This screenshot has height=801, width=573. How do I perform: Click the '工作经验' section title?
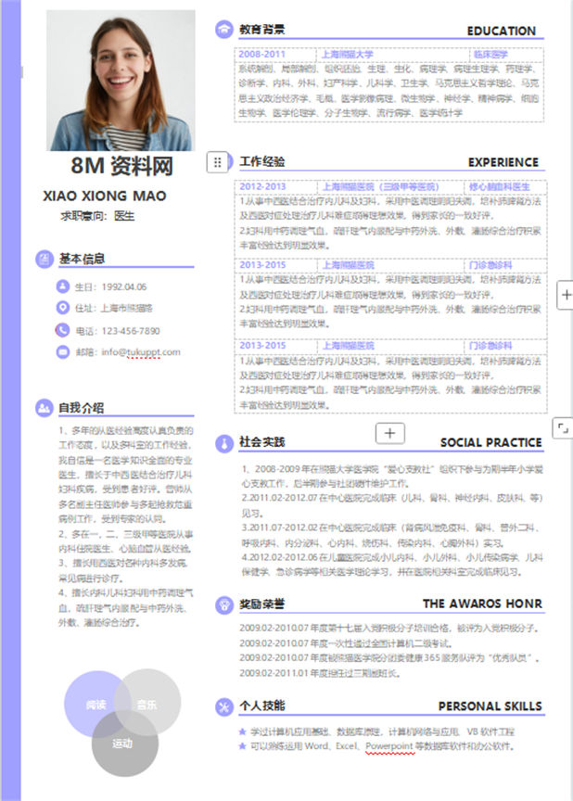point(262,162)
